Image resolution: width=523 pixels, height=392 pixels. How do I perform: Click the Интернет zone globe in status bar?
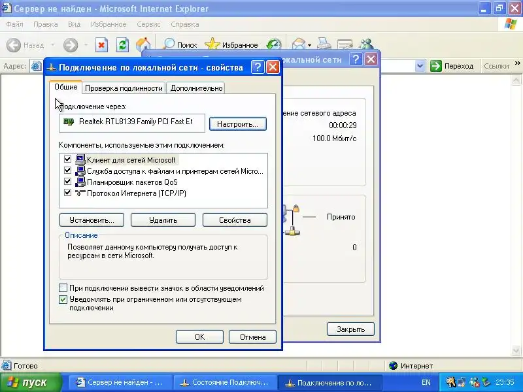pos(394,366)
